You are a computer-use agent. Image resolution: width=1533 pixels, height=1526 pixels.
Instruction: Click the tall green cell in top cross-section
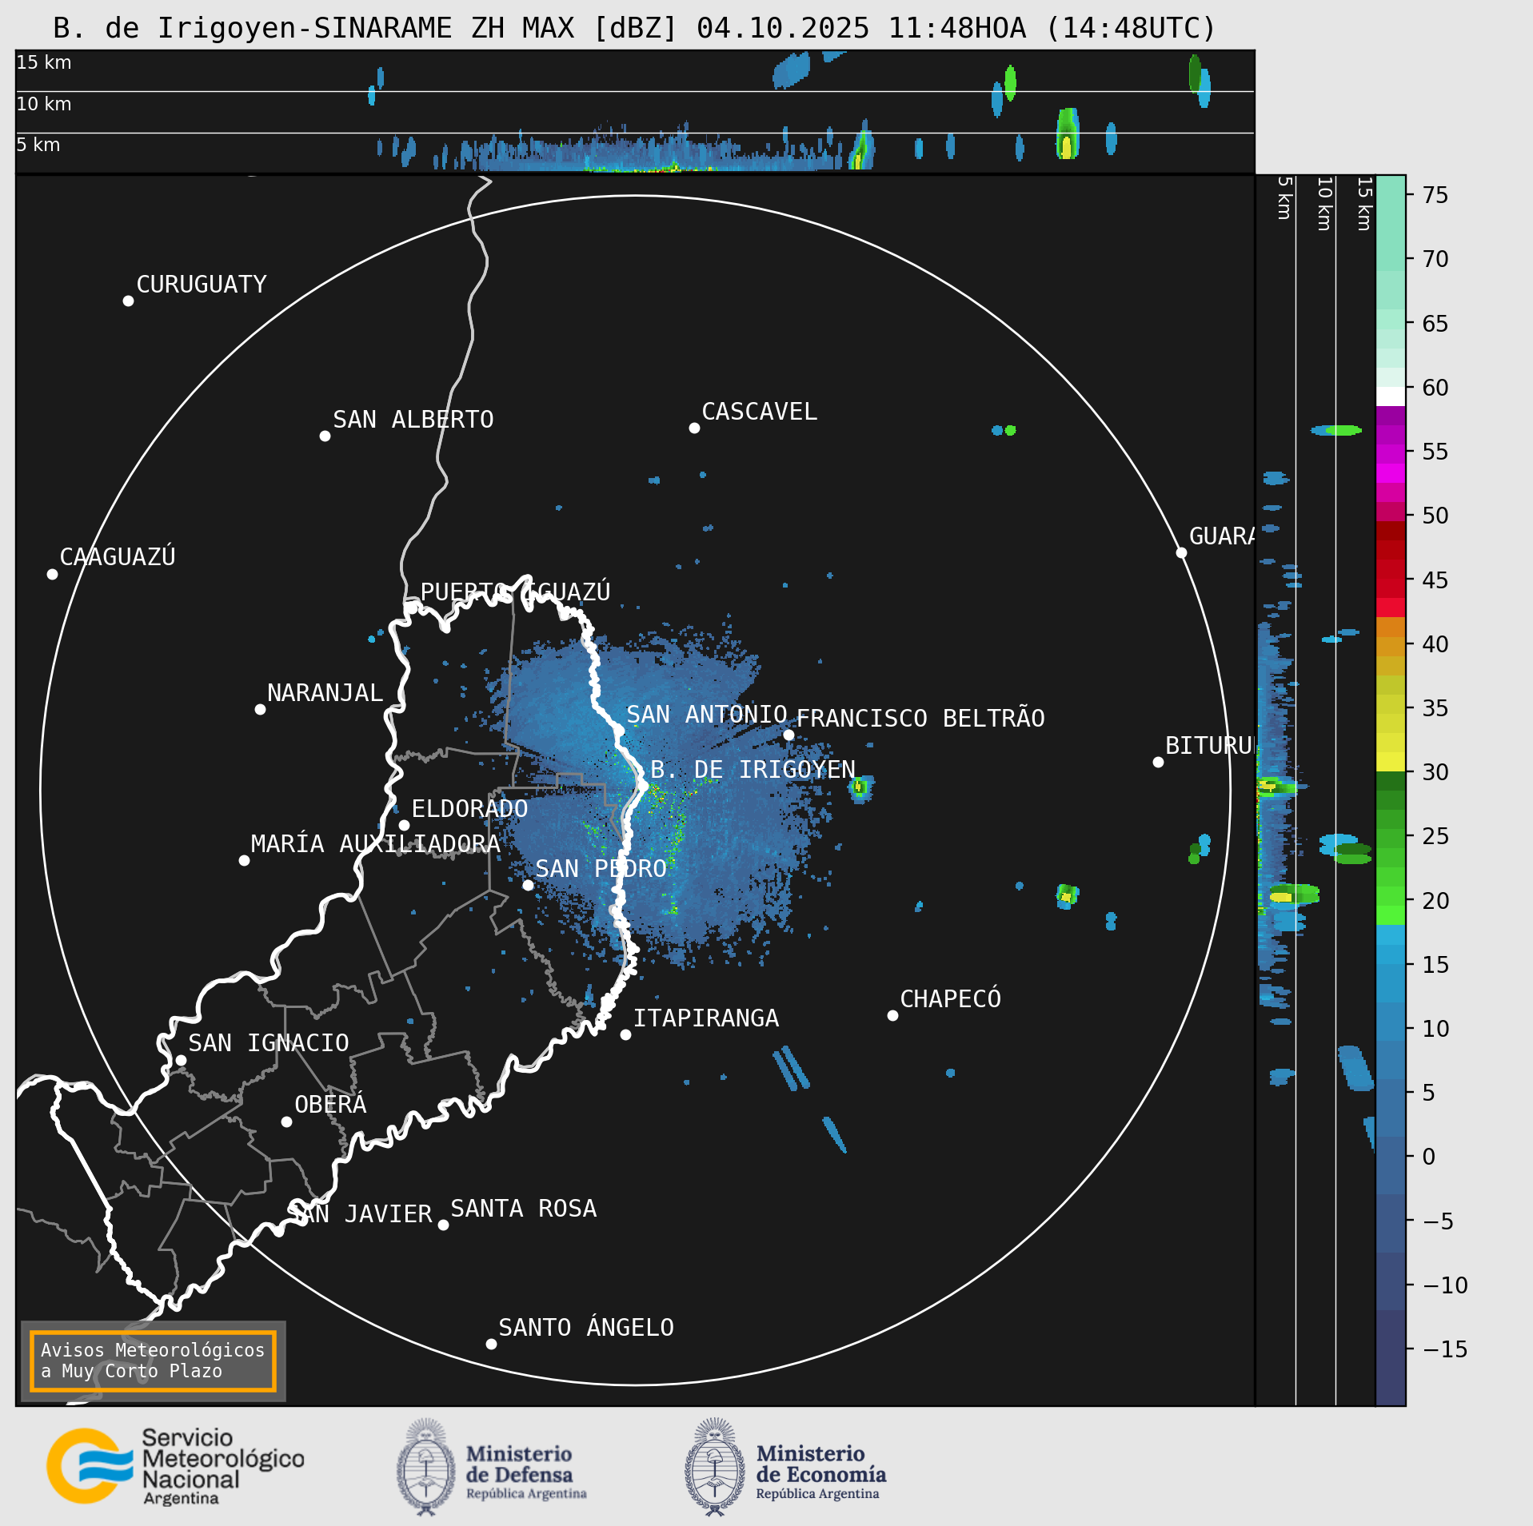coord(1068,133)
